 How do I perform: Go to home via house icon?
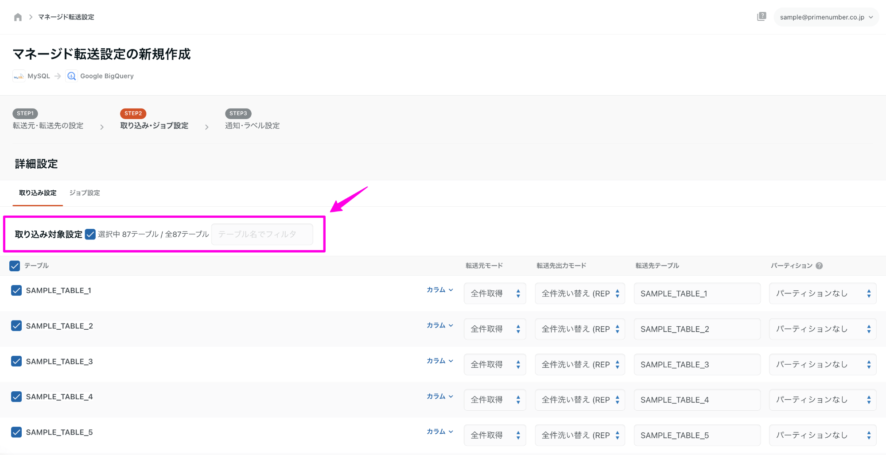coord(18,17)
